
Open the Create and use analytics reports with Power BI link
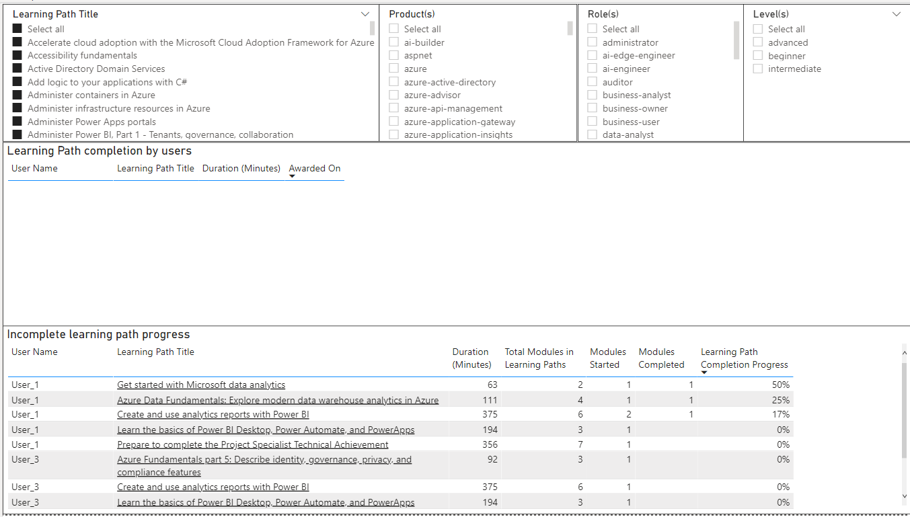[213, 414]
